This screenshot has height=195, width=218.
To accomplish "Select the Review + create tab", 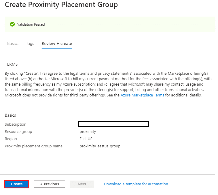I will click(57, 43).
